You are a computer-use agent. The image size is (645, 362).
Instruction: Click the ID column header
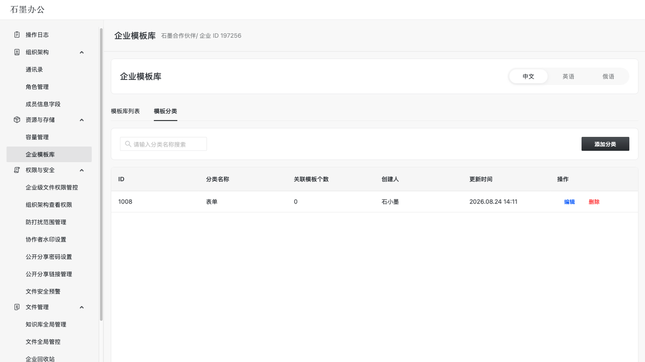coord(121,179)
